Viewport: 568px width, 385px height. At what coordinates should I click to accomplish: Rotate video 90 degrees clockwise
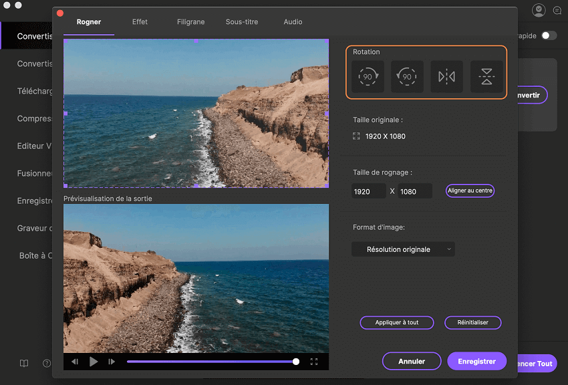pos(368,77)
